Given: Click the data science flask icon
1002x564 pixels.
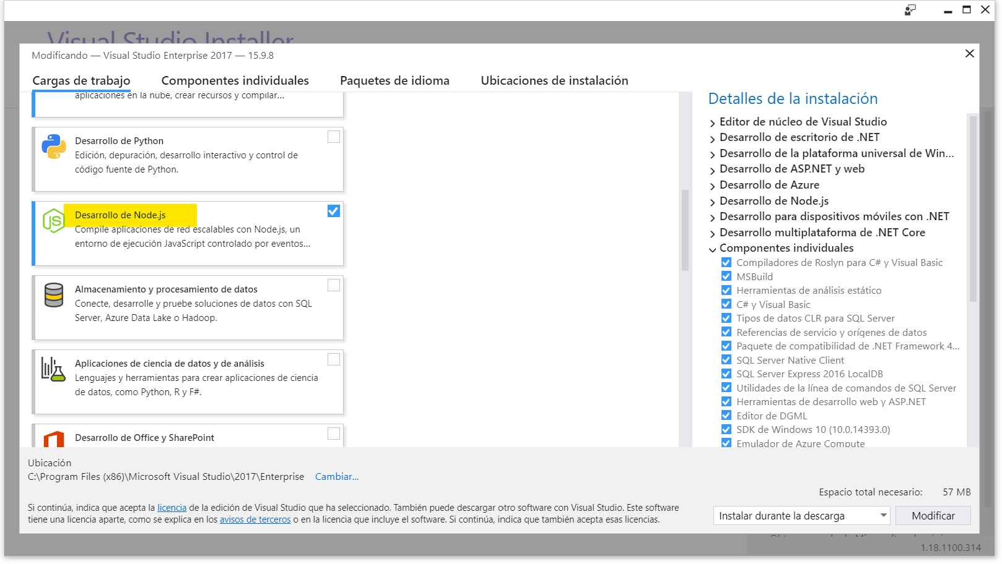Looking at the screenshot, I should point(53,369).
